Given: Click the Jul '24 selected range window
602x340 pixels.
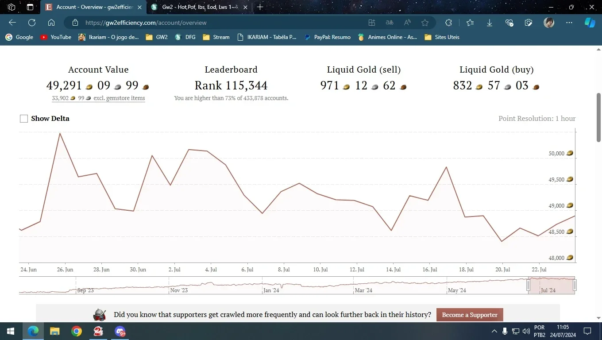Looking at the screenshot, I should (551, 286).
